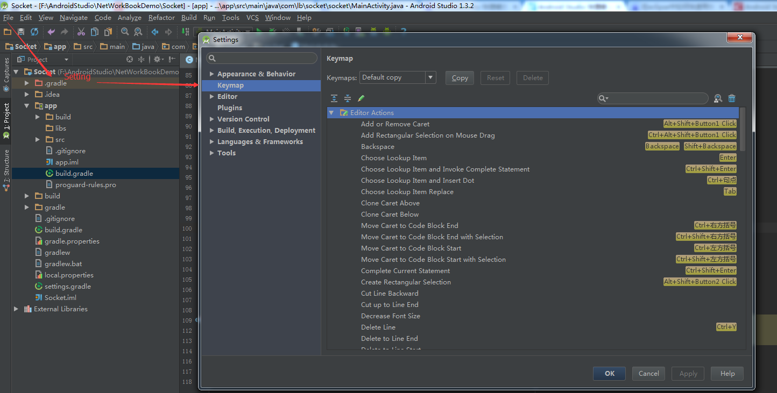Open the VCS menu
777x393 pixels.
coord(252,18)
